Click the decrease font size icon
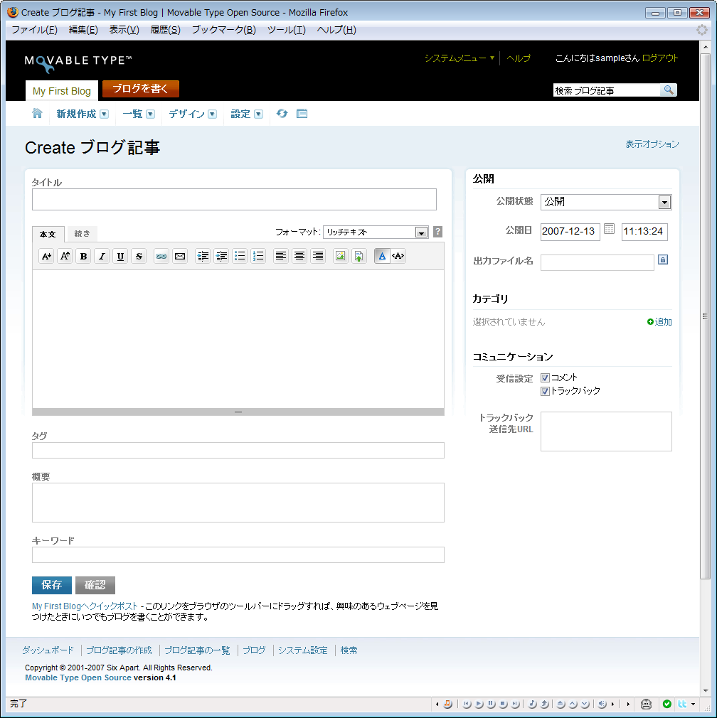 click(x=46, y=256)
